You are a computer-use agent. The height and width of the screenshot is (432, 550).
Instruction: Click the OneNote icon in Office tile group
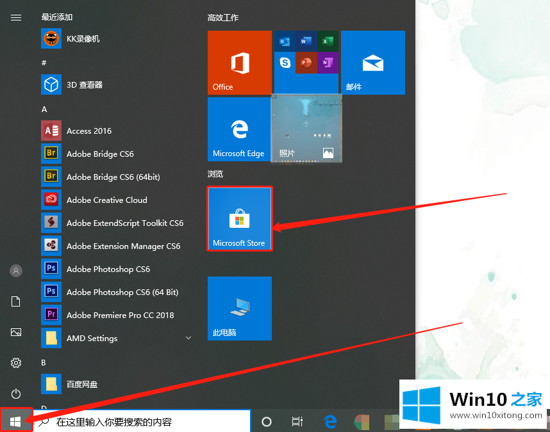328,63
